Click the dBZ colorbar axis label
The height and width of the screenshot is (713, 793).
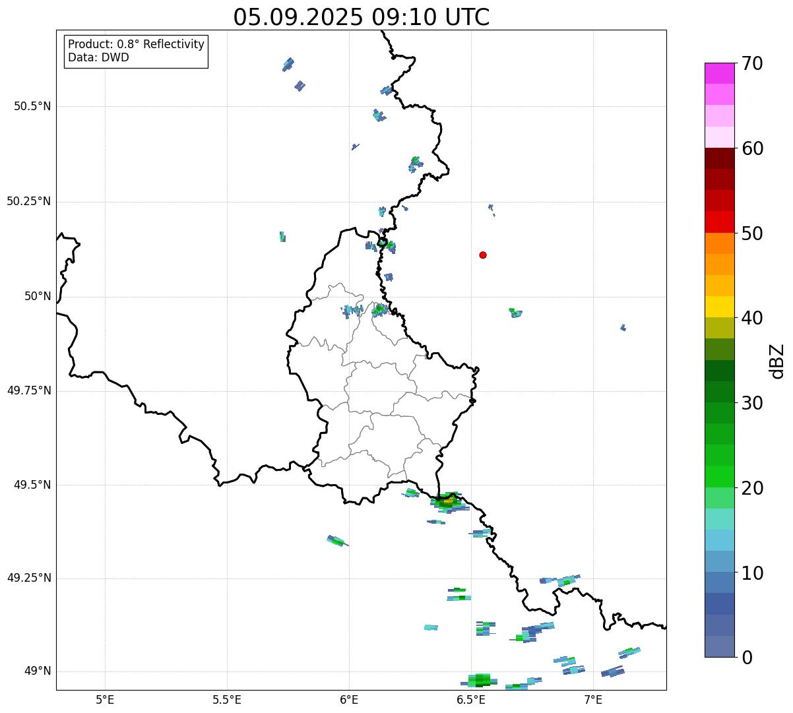click(777, 361)
